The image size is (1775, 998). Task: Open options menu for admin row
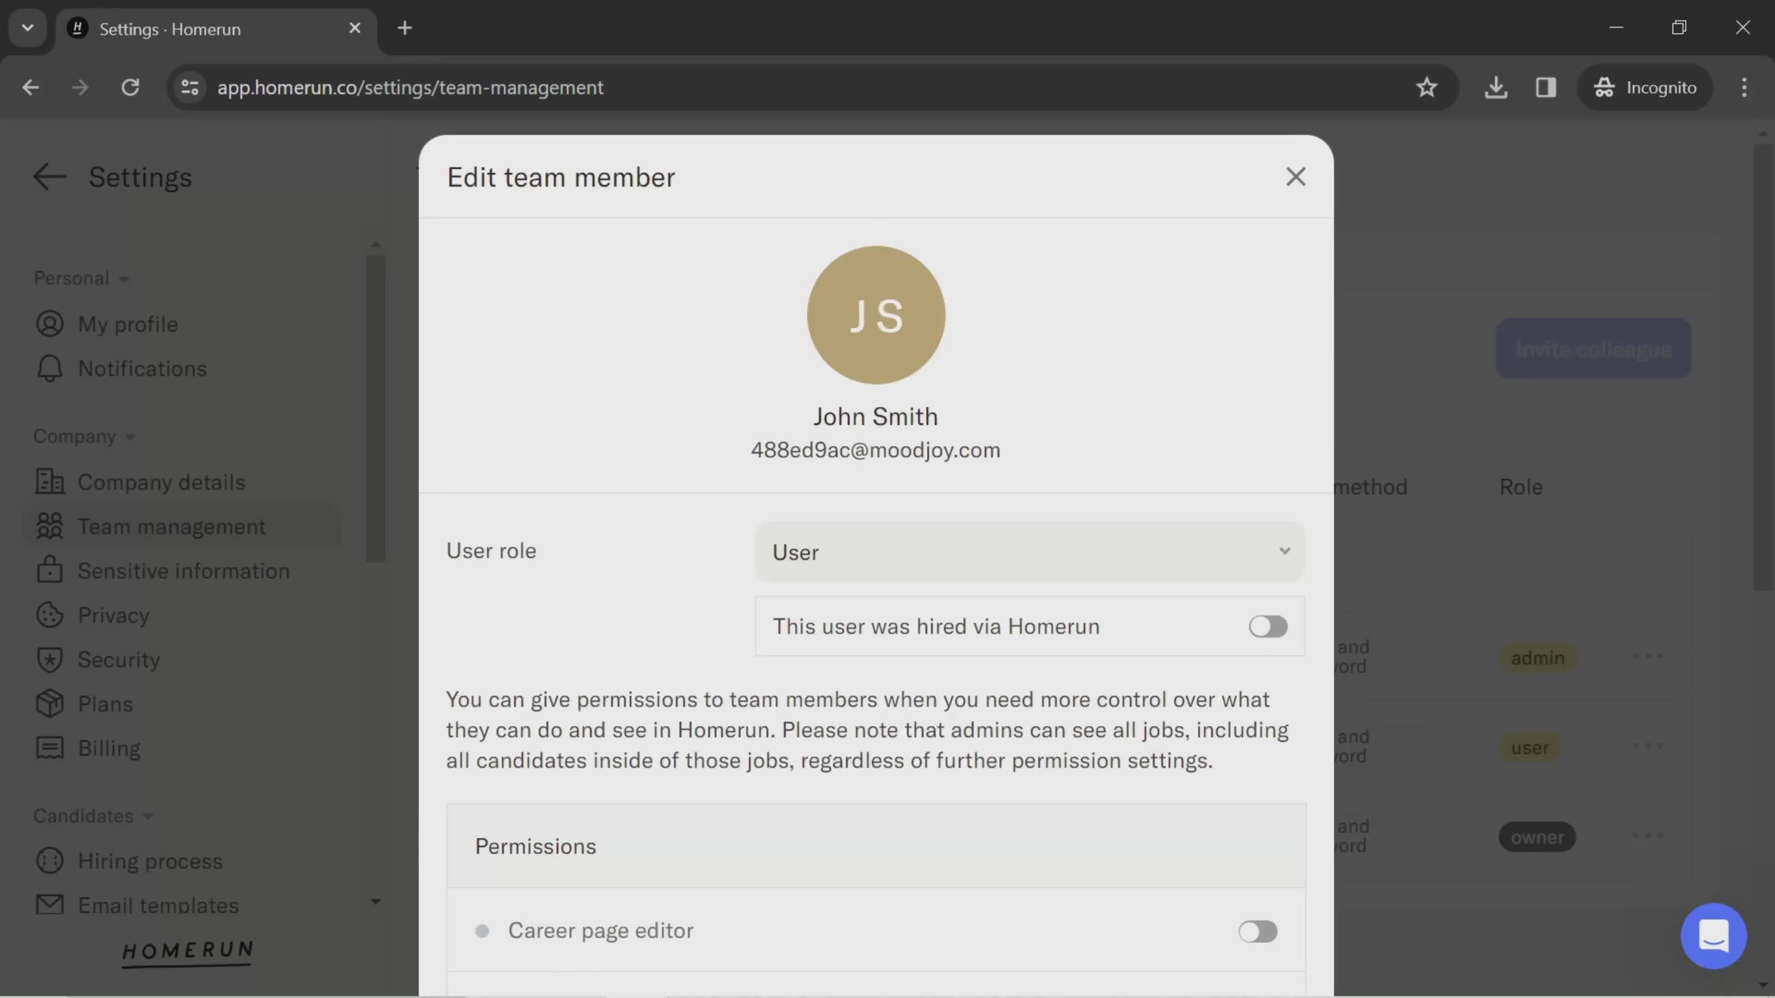(x=1647, y=656)
